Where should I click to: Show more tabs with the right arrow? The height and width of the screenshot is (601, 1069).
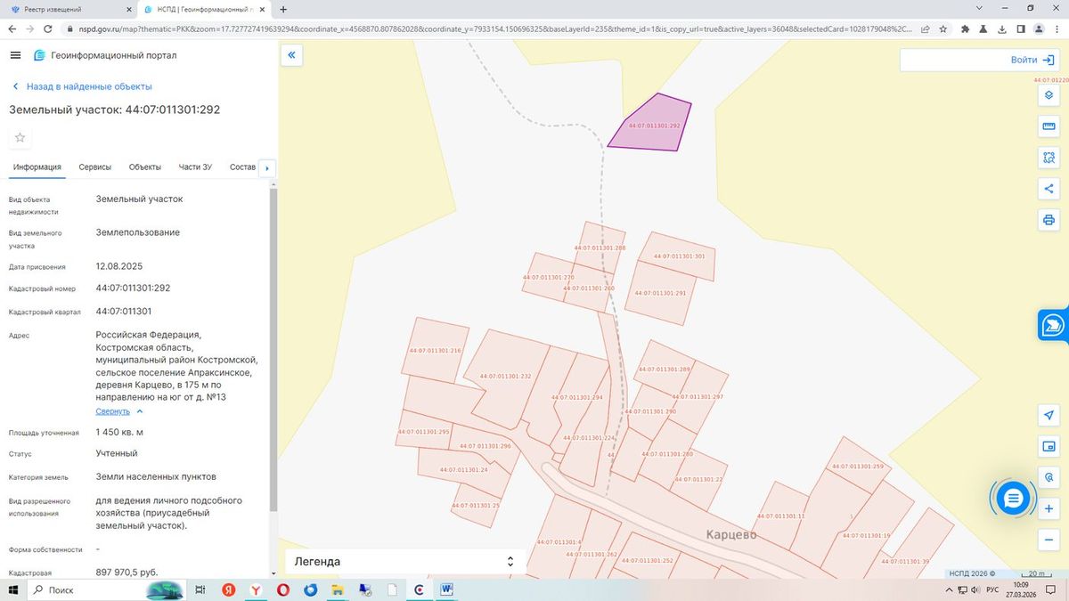(x=267, y=167)
